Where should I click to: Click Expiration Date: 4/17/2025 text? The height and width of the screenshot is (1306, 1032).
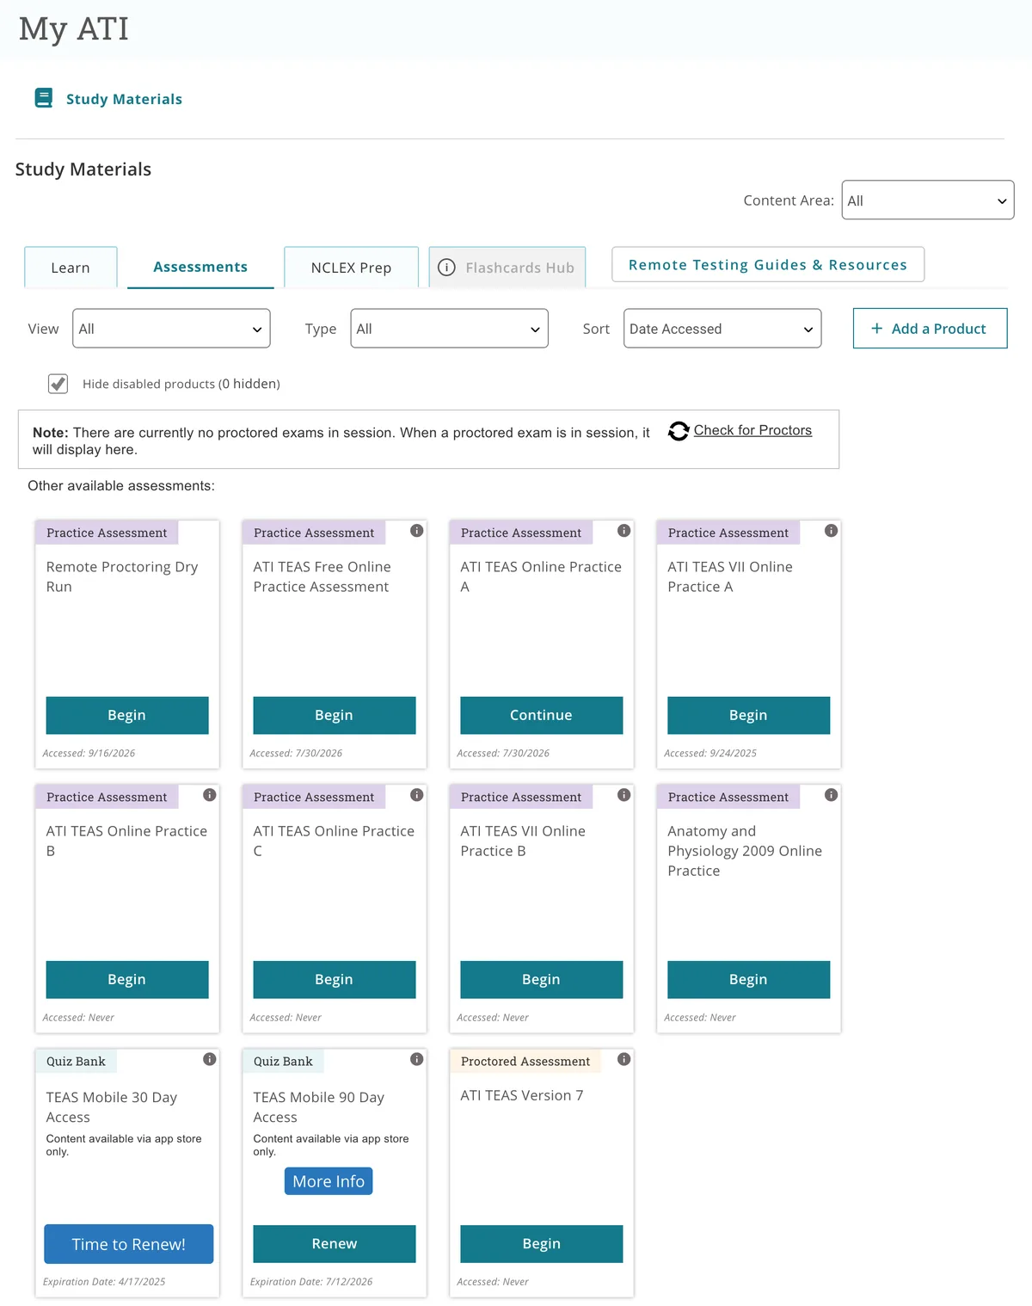(104, 1282)
